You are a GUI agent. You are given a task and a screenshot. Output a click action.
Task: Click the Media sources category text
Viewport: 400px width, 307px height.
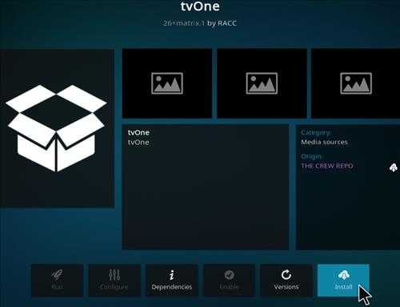coord(324,142)
